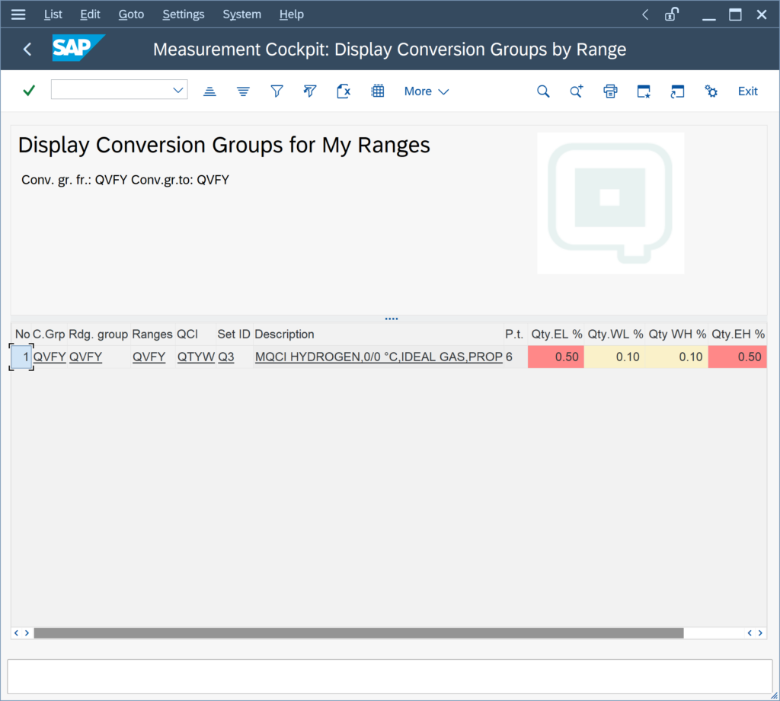Click the horizontal scrollbar thumb
Viewport: 780px width, 701px height.
[359, 633]
